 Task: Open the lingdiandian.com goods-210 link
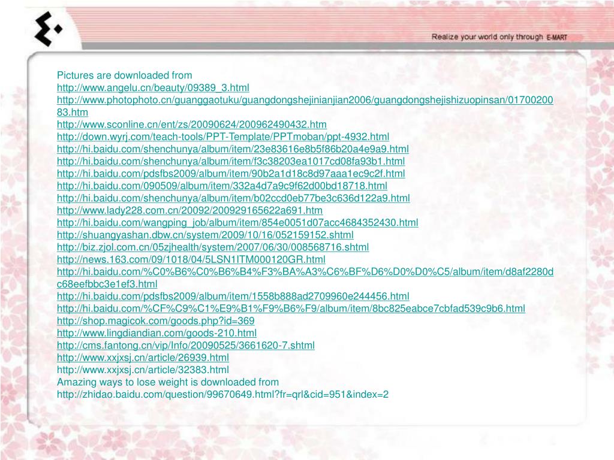point(156,333)
